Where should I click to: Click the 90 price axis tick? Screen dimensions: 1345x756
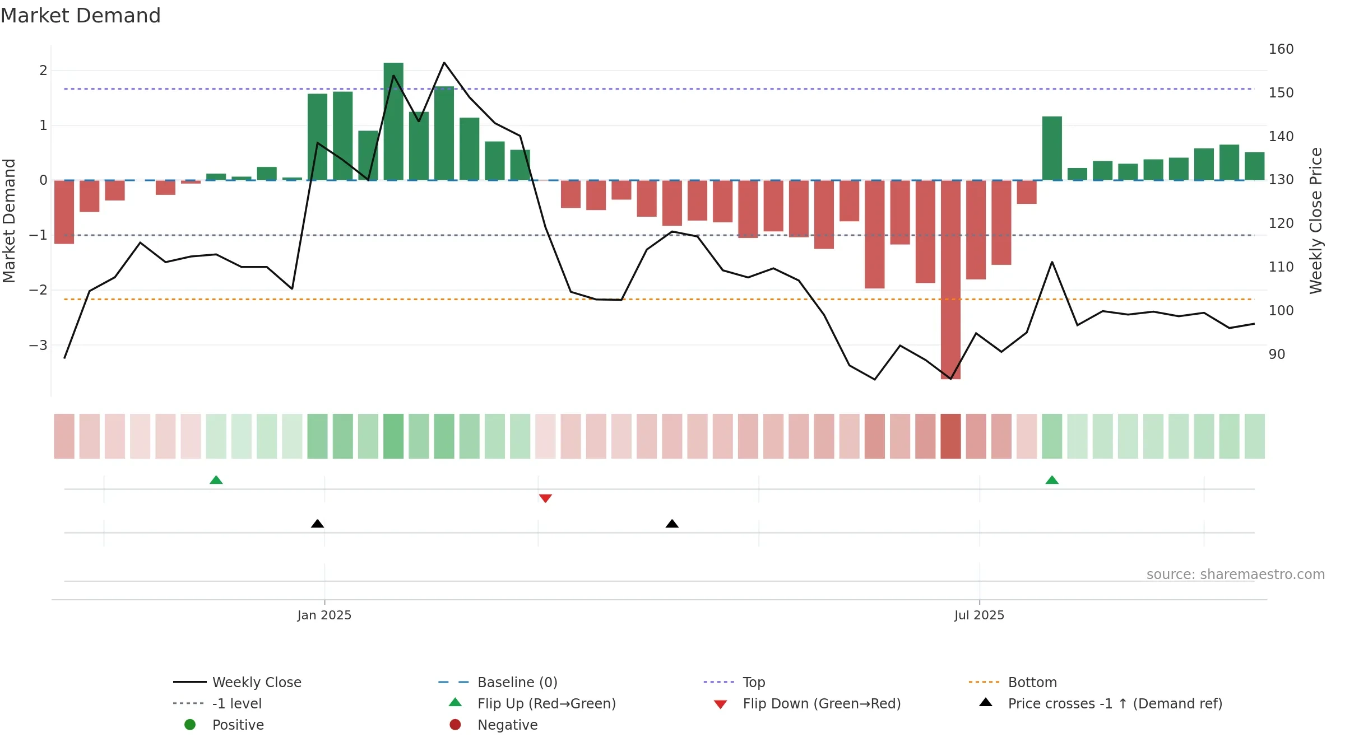pyautogui.click(x=1277, y=354)
